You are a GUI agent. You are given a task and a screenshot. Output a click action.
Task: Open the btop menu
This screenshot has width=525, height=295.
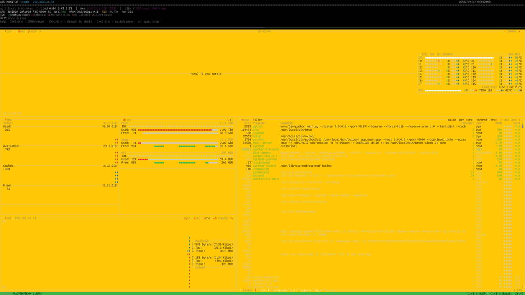[21, 32]
